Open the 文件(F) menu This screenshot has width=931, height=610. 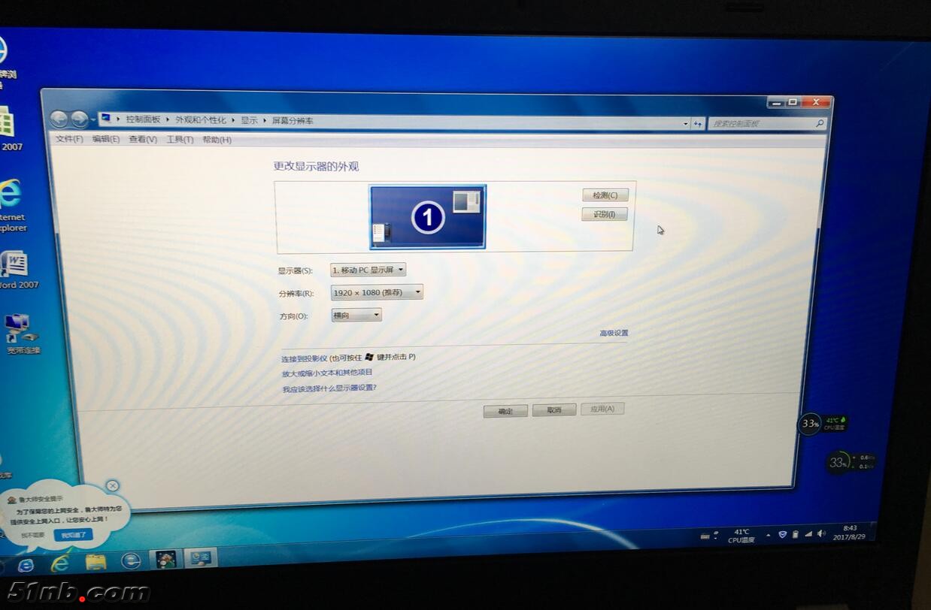click(69, 139)
